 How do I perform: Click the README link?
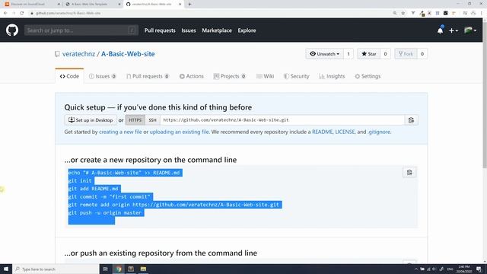click(x=322, y=132)
